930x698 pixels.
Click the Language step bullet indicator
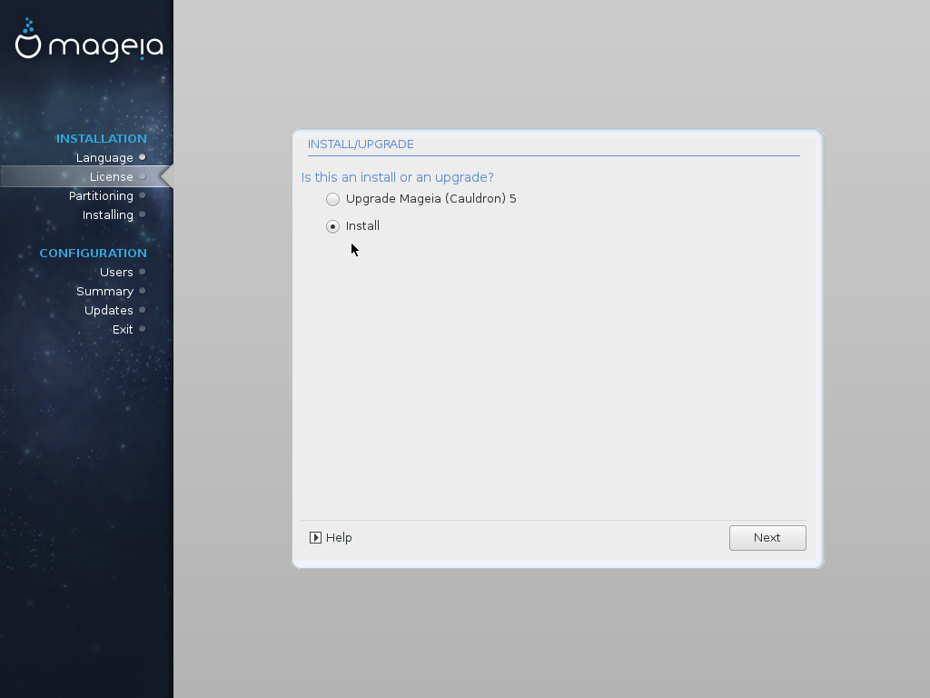click(x=143, y=157)
